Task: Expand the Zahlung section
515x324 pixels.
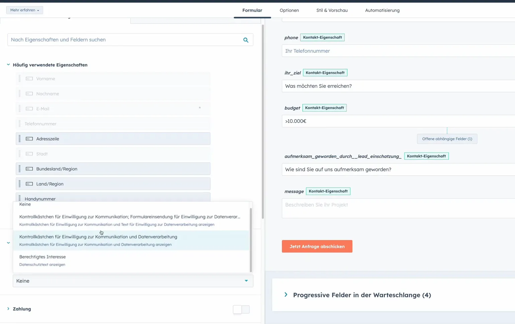Action: tap(8, 309)
